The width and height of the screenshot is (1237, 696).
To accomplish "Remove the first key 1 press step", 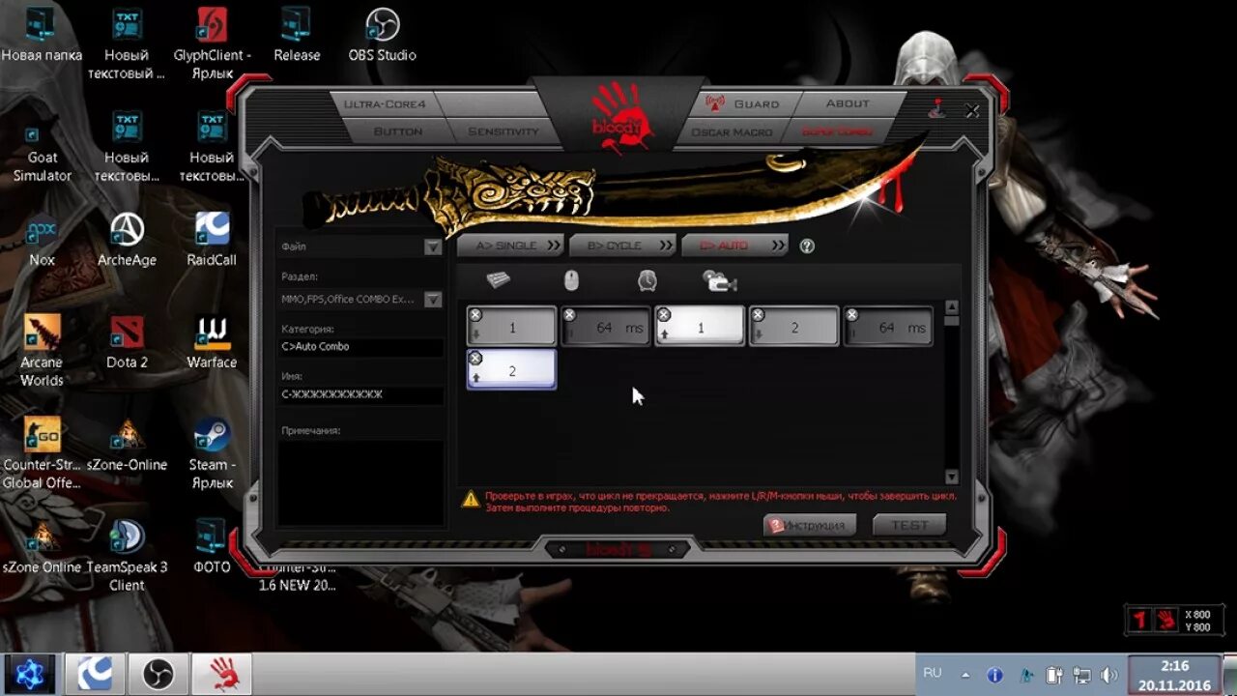I will coord(475,315).
